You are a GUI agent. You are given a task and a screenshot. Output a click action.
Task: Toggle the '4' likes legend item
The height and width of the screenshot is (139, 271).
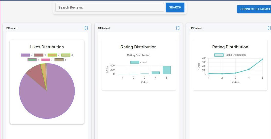[32, 60]
